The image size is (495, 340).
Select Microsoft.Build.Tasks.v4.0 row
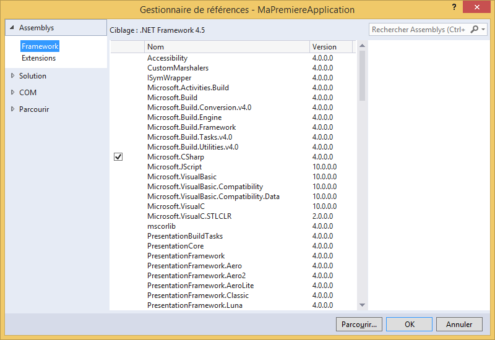[233, 137]
